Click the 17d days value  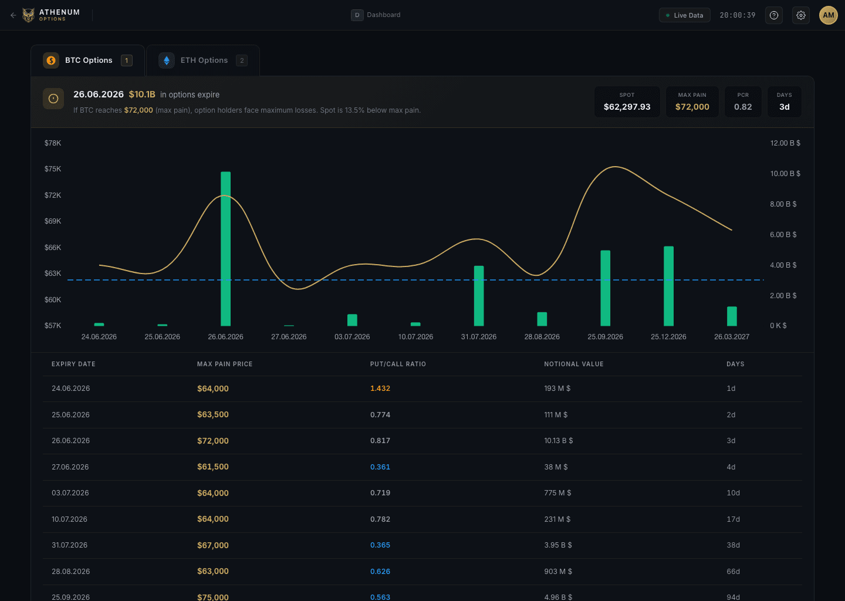click(734, 519)
